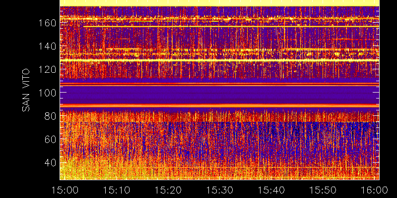Click the 120 frequency axis label
Viewport: 397px width, 198px height.
pyautogui.click(x=47, y=69)
